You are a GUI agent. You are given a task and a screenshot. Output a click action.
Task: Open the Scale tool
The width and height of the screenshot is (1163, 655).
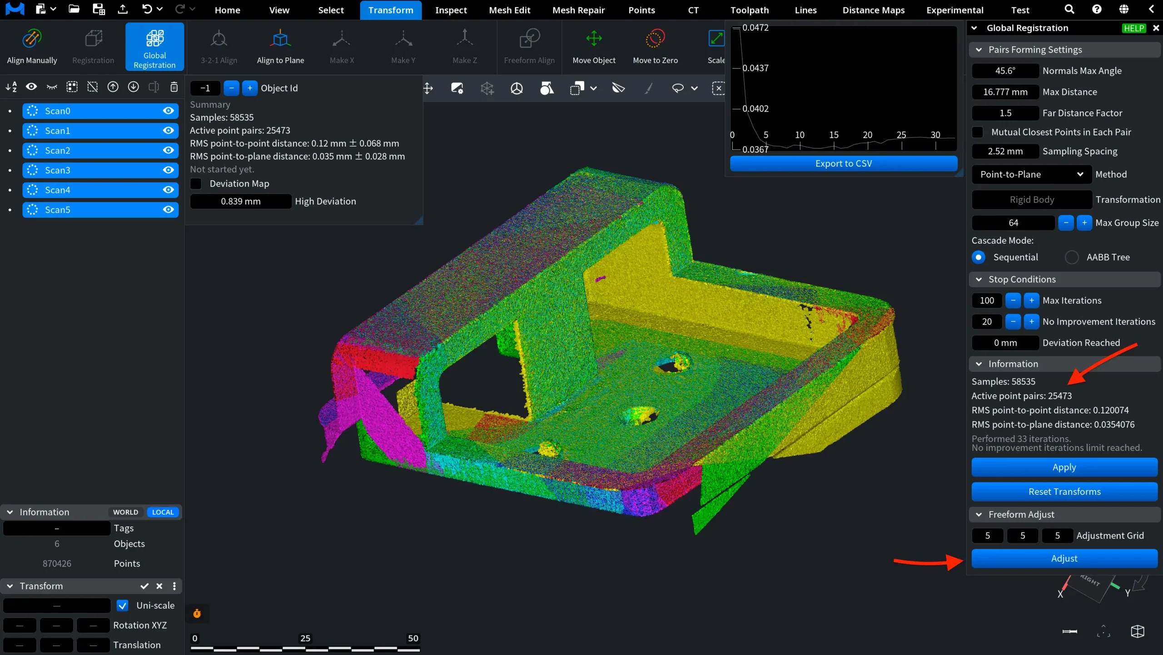pyautogui.click(x=716, y=47)
